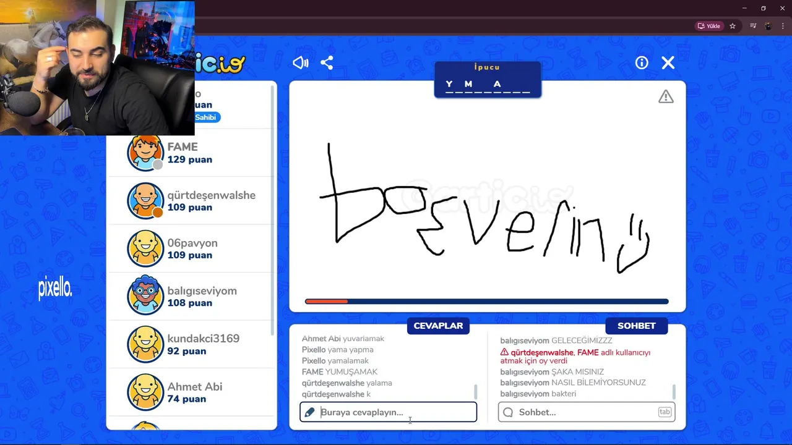The width and height of the screenshot is (792, 445).
Task: Click chat message 'NASIL BİLEMİYORSUNUZ'
Action: point(598,383)
